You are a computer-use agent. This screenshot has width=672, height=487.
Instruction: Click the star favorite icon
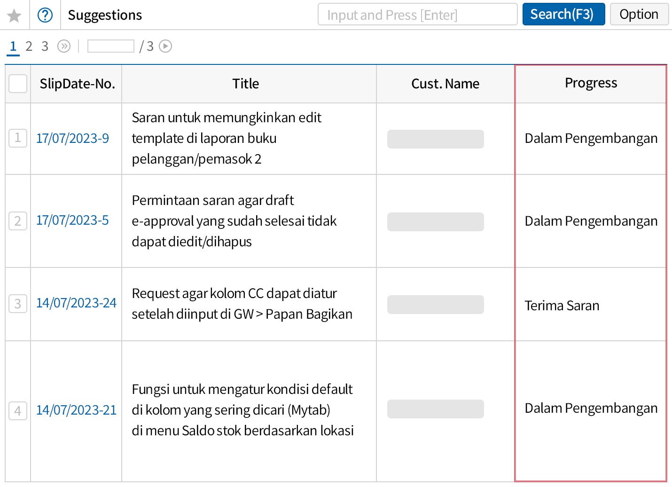click(x=14, y=16)
